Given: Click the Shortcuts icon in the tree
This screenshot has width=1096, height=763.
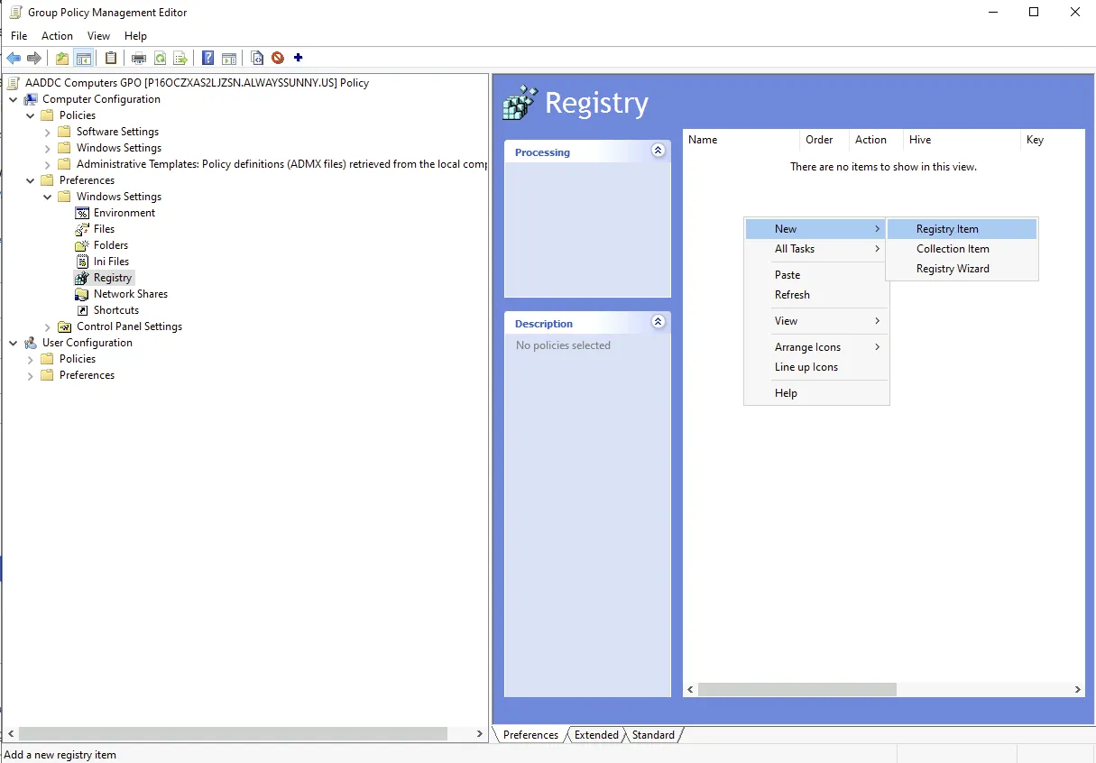Looking at the screenshot, I should 82,310.
